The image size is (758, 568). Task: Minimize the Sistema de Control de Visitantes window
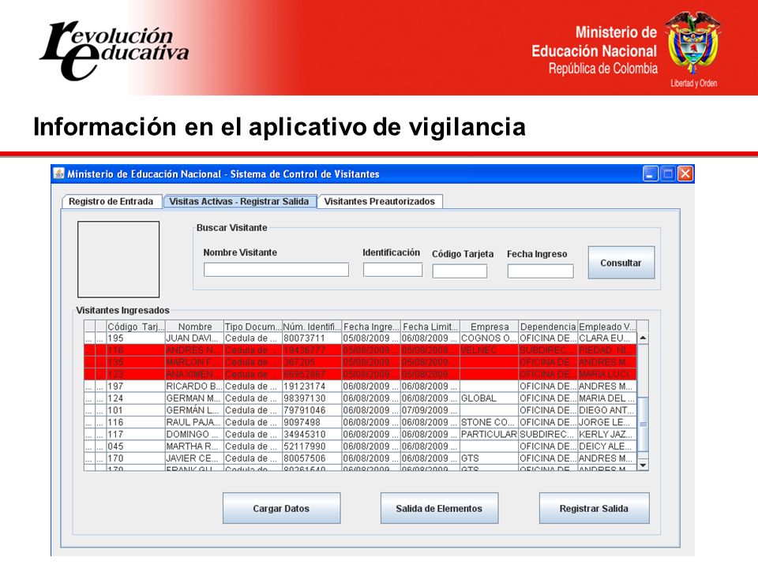click(650, 174)
